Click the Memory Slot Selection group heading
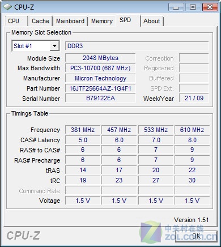This screenshot has width=221, height=247. tap(41, 32)
